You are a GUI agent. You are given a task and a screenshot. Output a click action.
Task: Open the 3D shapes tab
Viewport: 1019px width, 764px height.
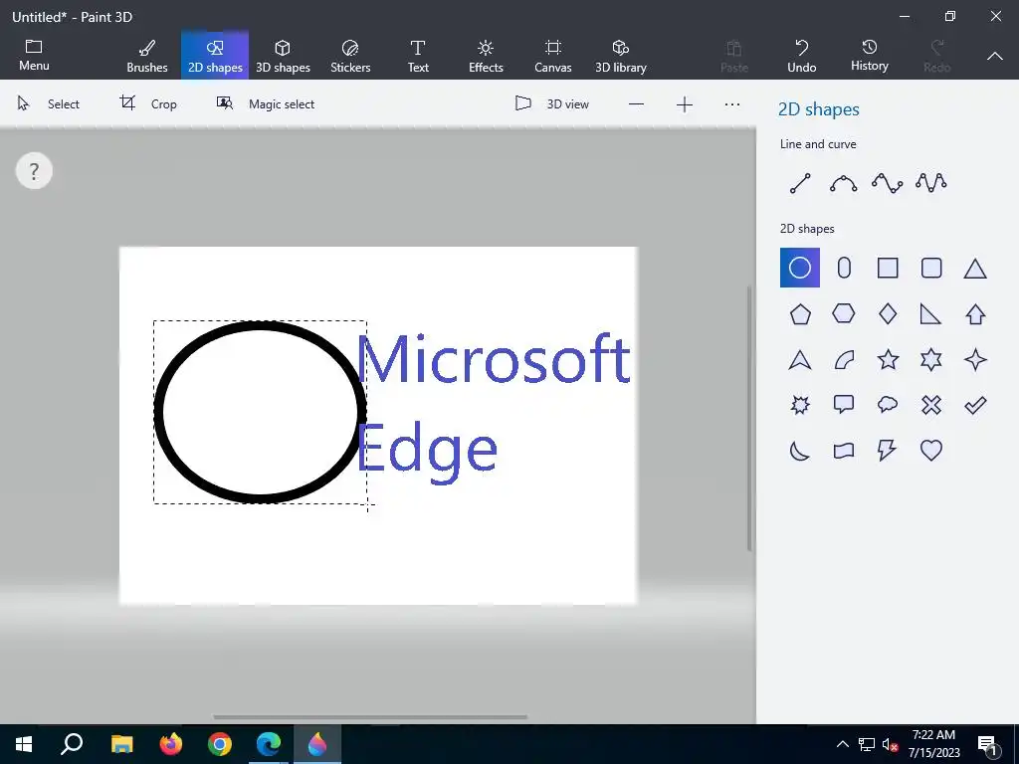click(283, 57)
